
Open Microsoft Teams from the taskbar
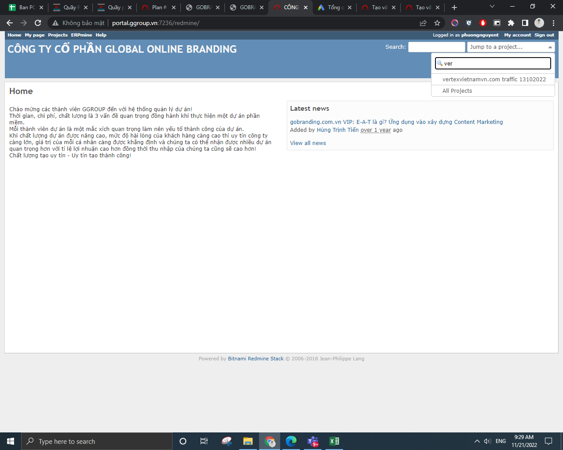tap(313, 441)
